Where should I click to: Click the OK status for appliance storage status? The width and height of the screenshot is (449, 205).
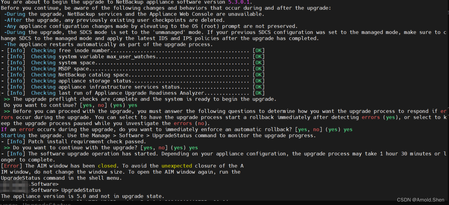(x=259, y=81)
